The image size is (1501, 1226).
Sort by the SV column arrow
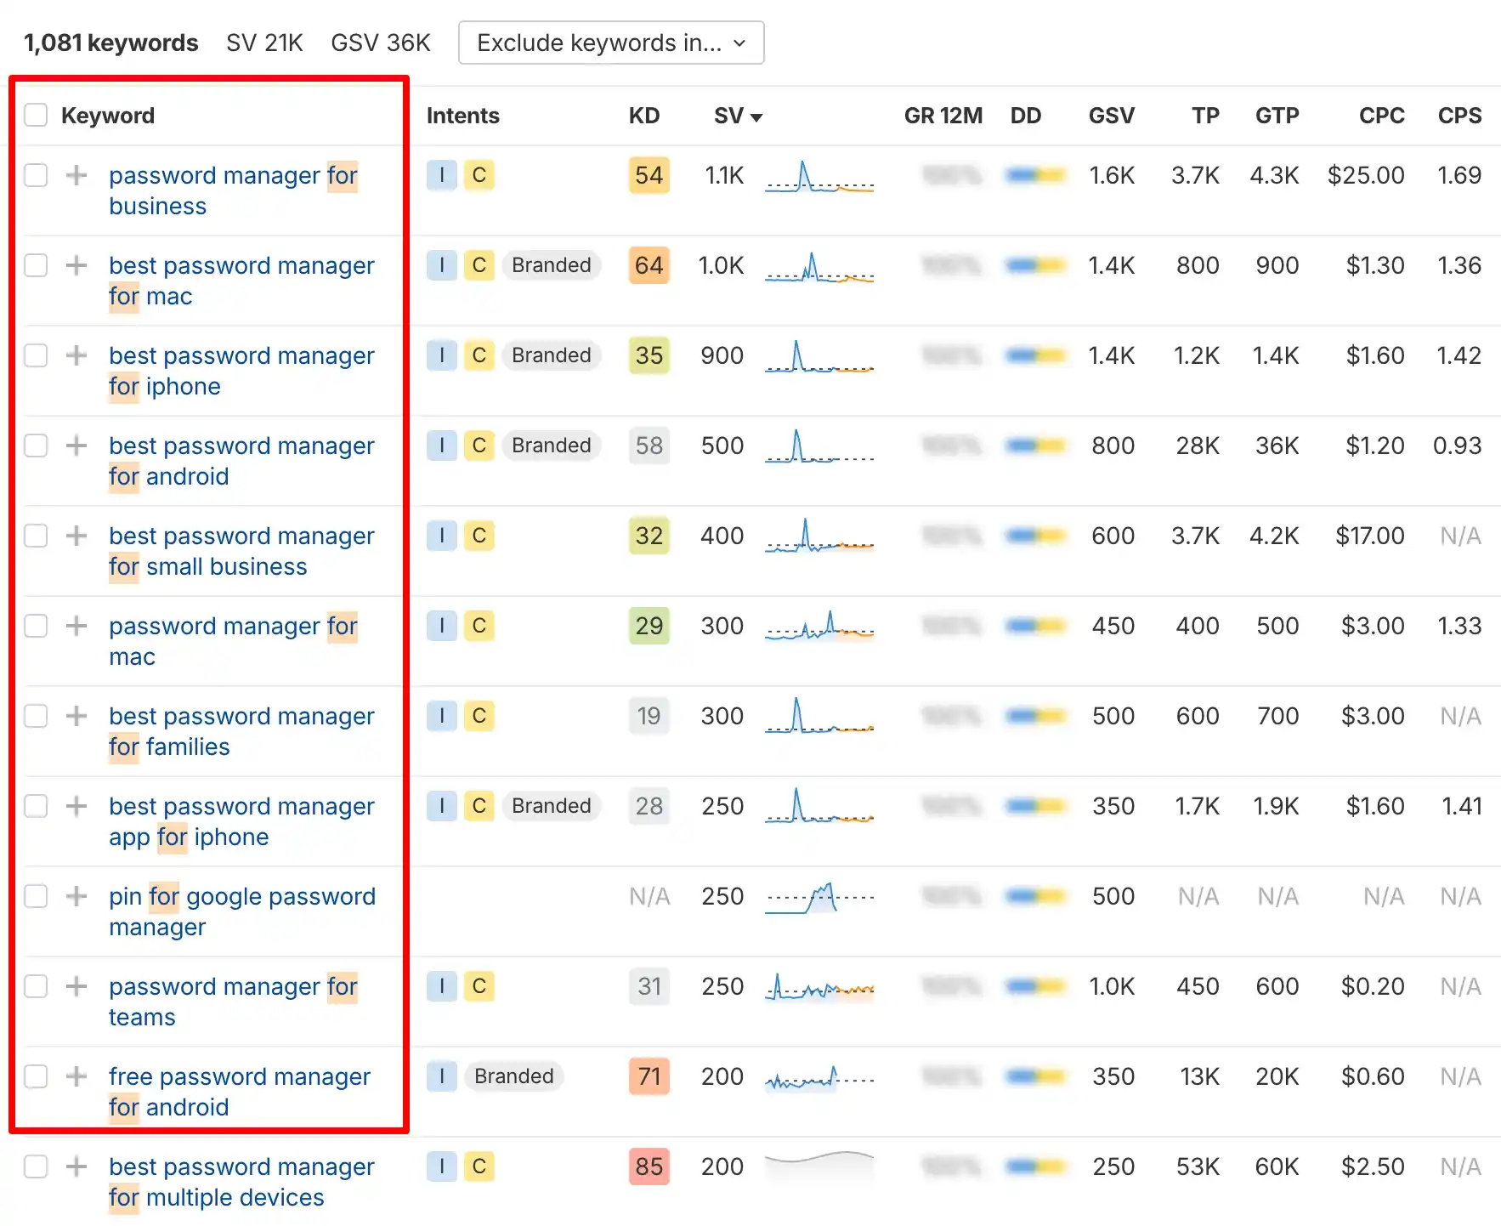tap(756, 117)
